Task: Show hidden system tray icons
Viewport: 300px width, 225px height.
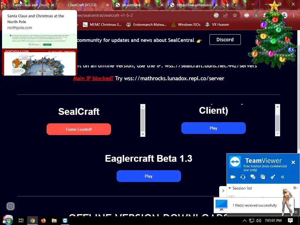Action: pos(245,221)
